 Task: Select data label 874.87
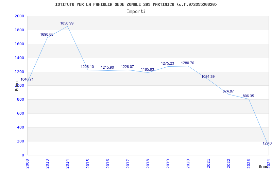pos(228,91)
